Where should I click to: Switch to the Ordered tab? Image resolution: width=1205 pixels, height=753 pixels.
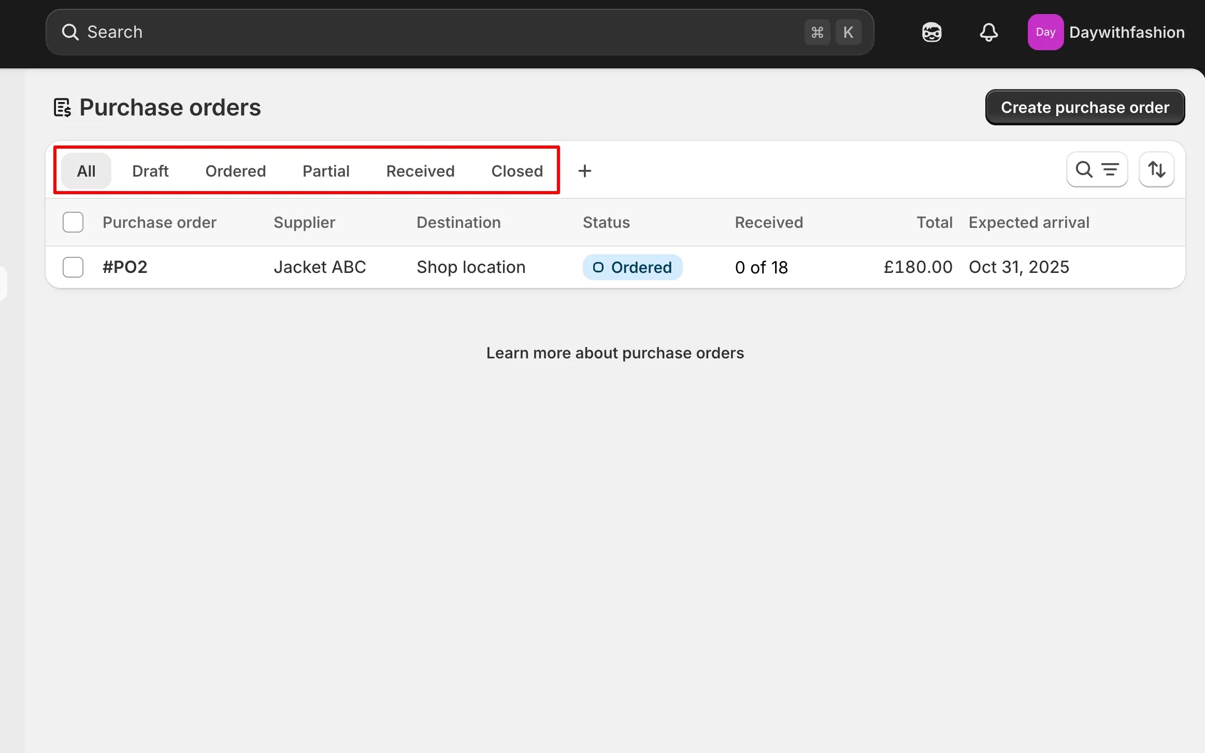(235, 171)
